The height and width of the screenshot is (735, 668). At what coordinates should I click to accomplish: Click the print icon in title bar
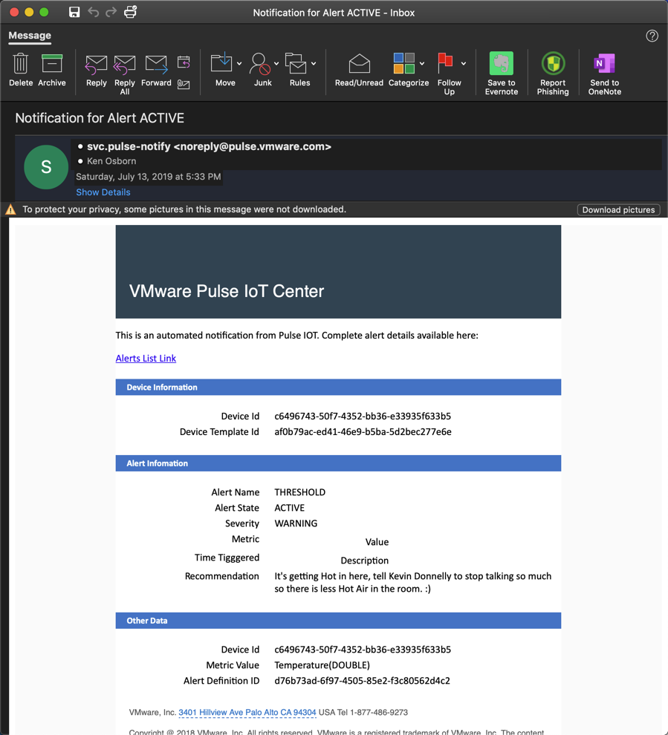pos(130,12)
